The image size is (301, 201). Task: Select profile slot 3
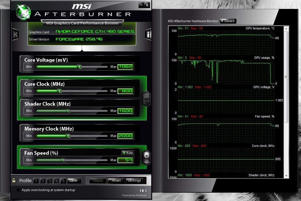pos(50,181)
